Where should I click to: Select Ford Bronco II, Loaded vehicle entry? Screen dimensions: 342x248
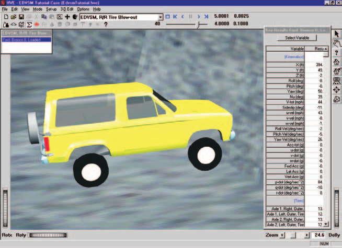[x=27, y=40]
